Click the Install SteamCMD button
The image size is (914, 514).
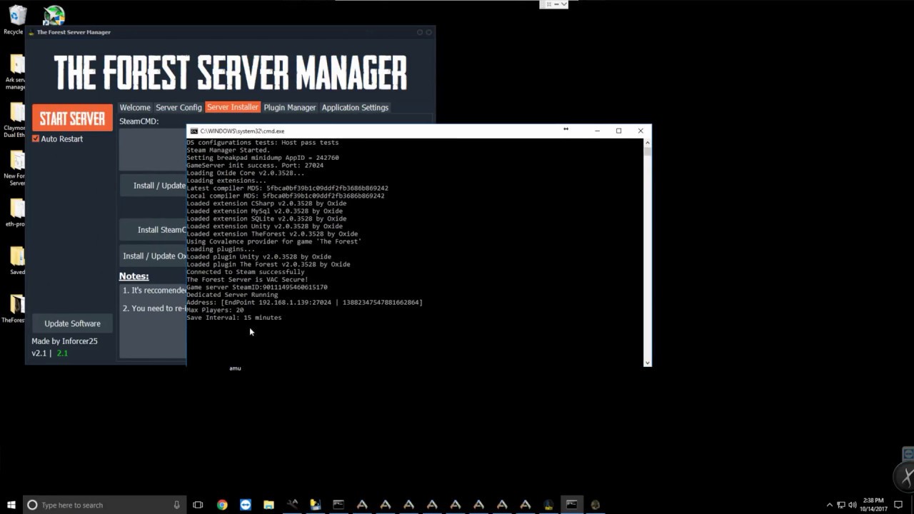click(154, 230)
